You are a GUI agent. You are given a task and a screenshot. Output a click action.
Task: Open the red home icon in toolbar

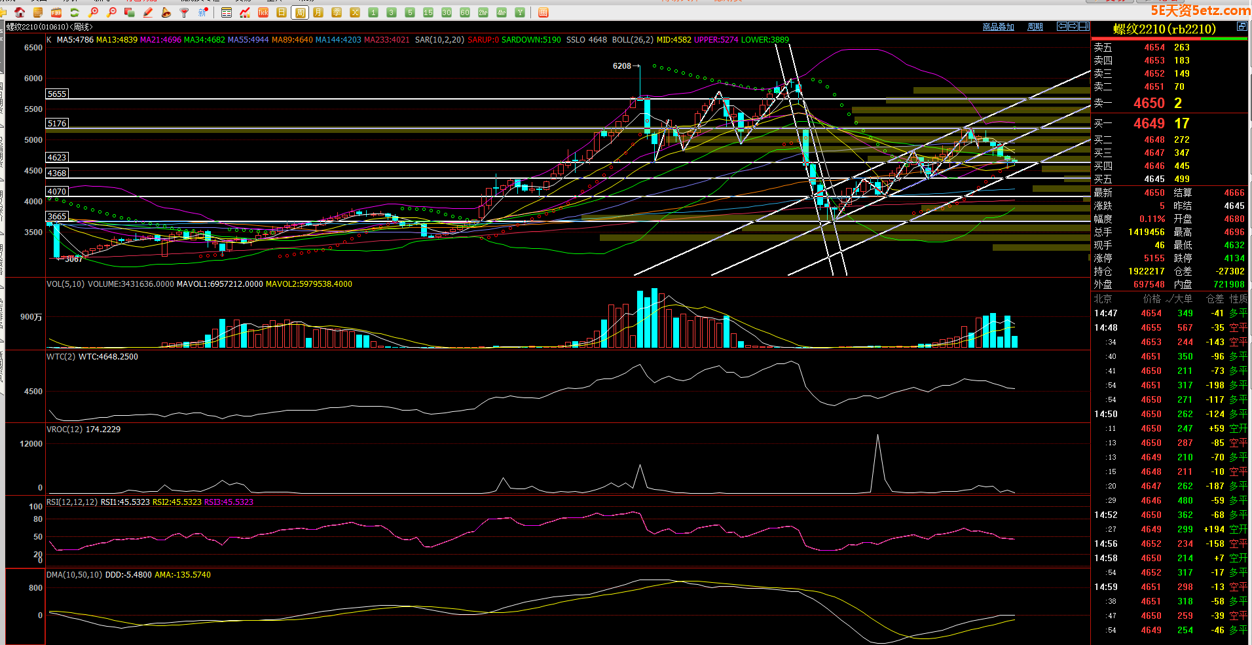20,12
